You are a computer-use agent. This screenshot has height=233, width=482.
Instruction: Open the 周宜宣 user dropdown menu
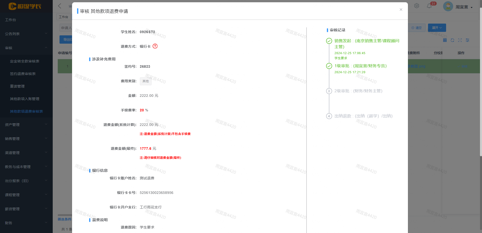pyautogui.click(x=464, y=7)
